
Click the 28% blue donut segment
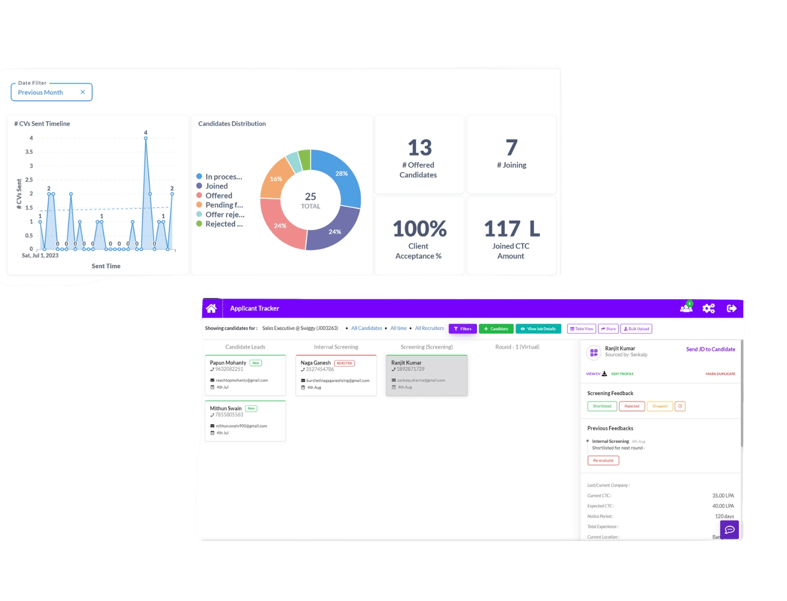click(342, 174)
